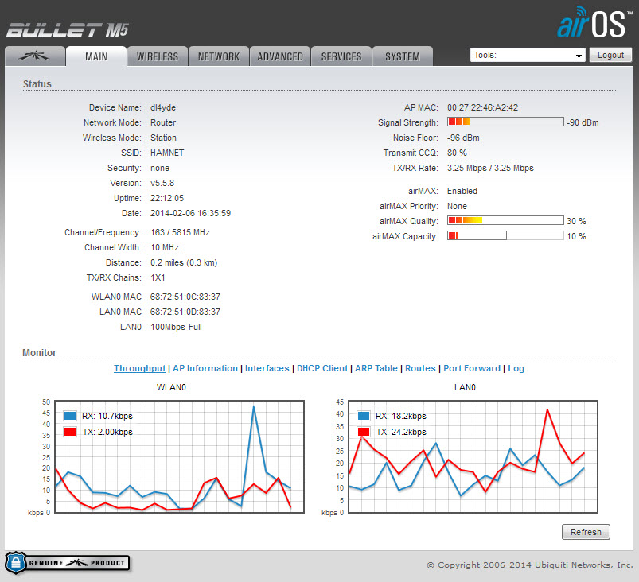
Task: Click the airOS logo
Action: pyautogui.click(x=594, y=23)
